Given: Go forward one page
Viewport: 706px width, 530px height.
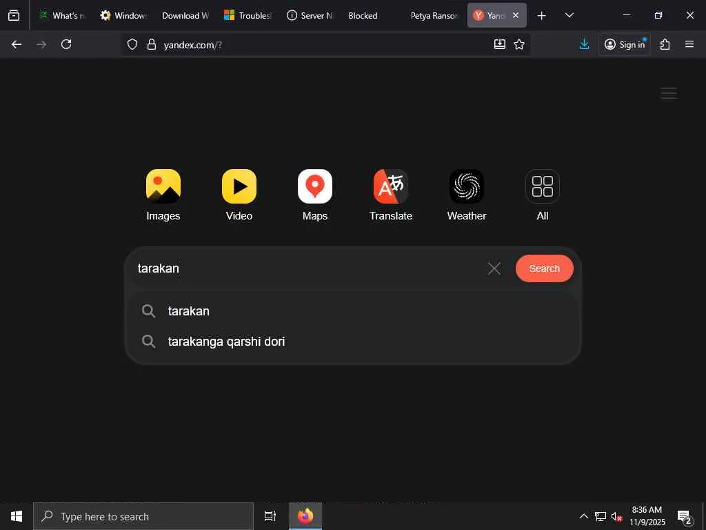Looking at the screenshot, I should coord(41,44).
